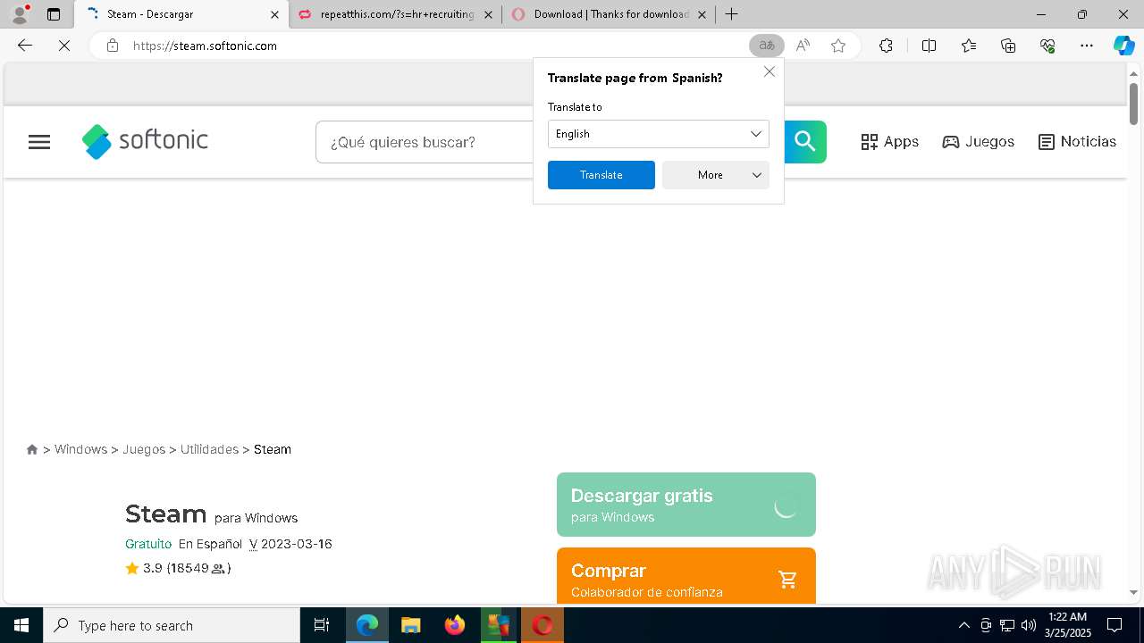Click Descargar gratis para Windows
The height and width of the screenshot is (643, 1144).
pyautogui.click(x=686, y=505)
